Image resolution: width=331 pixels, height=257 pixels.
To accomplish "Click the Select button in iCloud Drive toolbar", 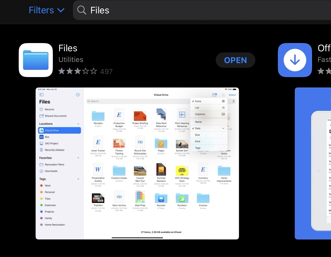I will tap(232, 95).
